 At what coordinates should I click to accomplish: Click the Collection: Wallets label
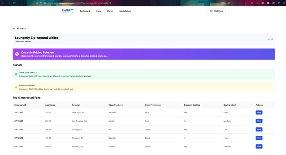[23, 41]
